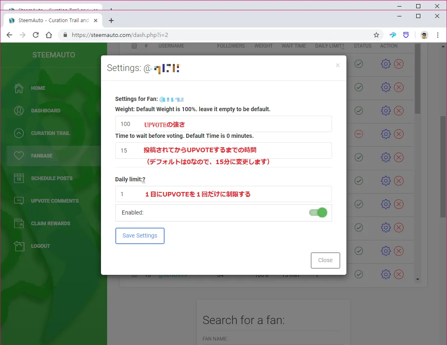Click the gear settings icon in the first table row
Image resolution: width=447 pixels, height=345 pixels.
coord(386,64)
